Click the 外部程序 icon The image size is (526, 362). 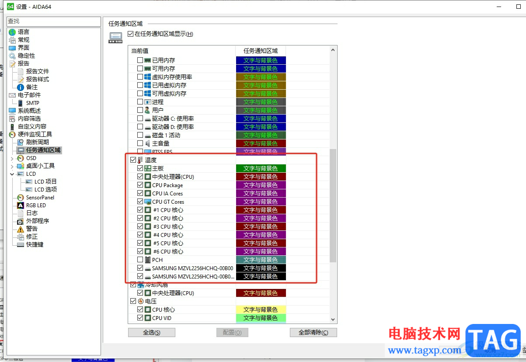[x=21, y=221]
